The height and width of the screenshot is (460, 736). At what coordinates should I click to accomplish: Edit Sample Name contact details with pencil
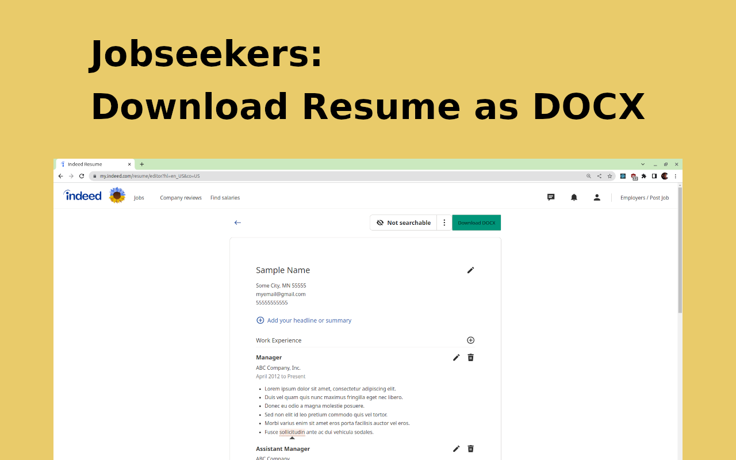pyautogui.click(x=470, y=270)
